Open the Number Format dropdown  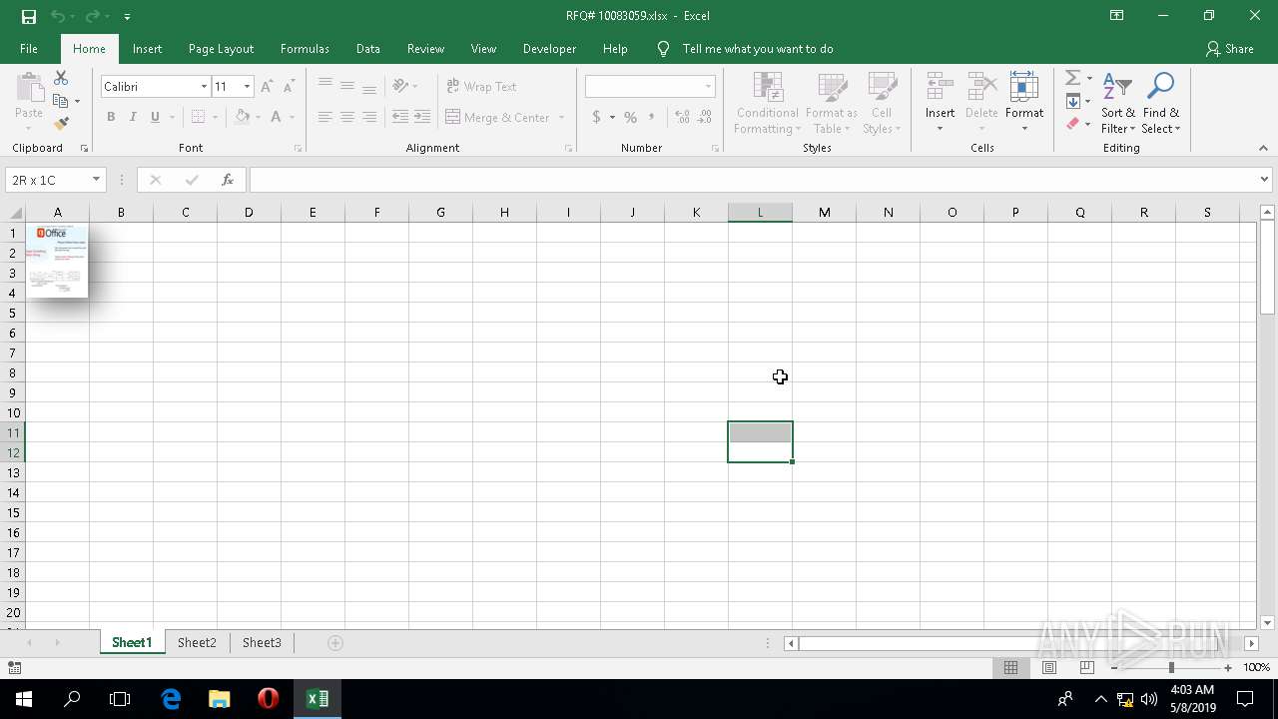tap(708, 87)
